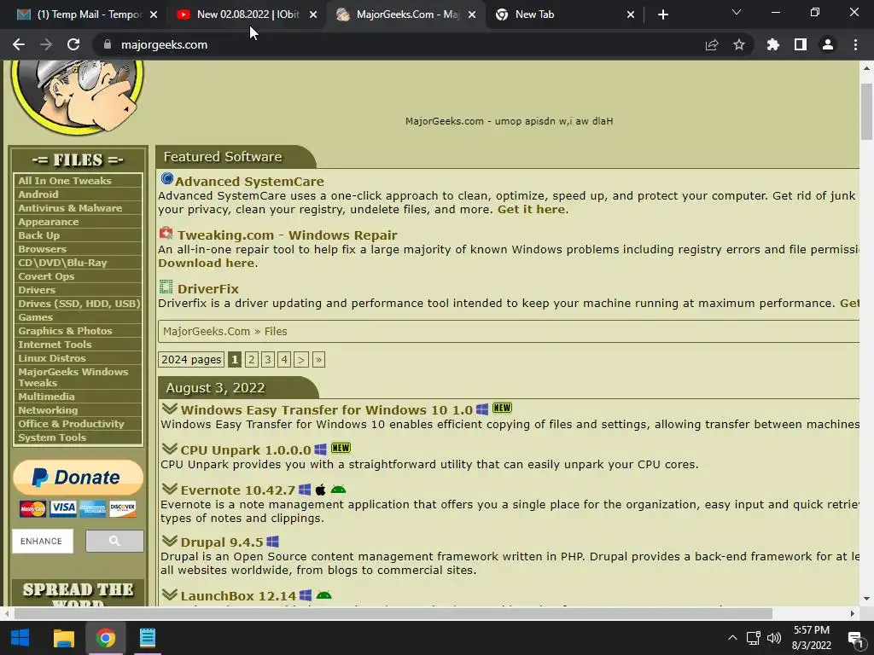Open the Chrome profile icon
Image resolution: width=874 pixels, height=655 pixels.
click(828, 44)
